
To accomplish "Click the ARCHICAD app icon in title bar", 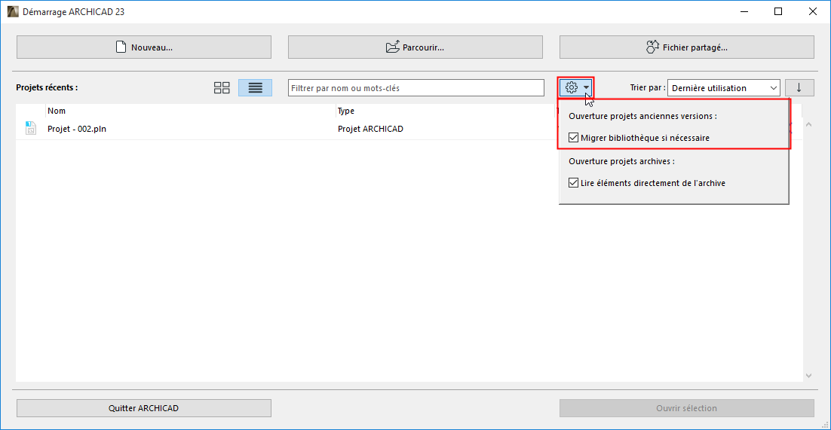I will pyautogui.click(x=13, y=11).
